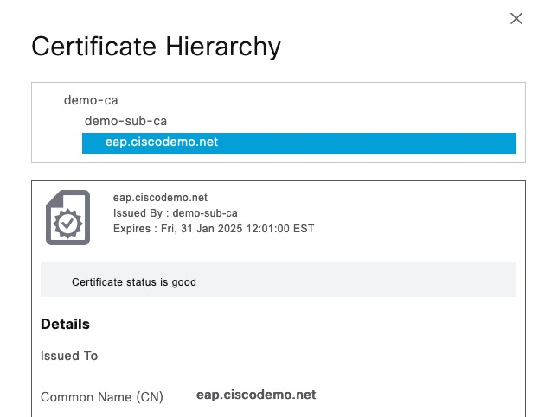Click the 'Details' heading
This screenshot has width=538, height=417.
[x=65, y=324]
